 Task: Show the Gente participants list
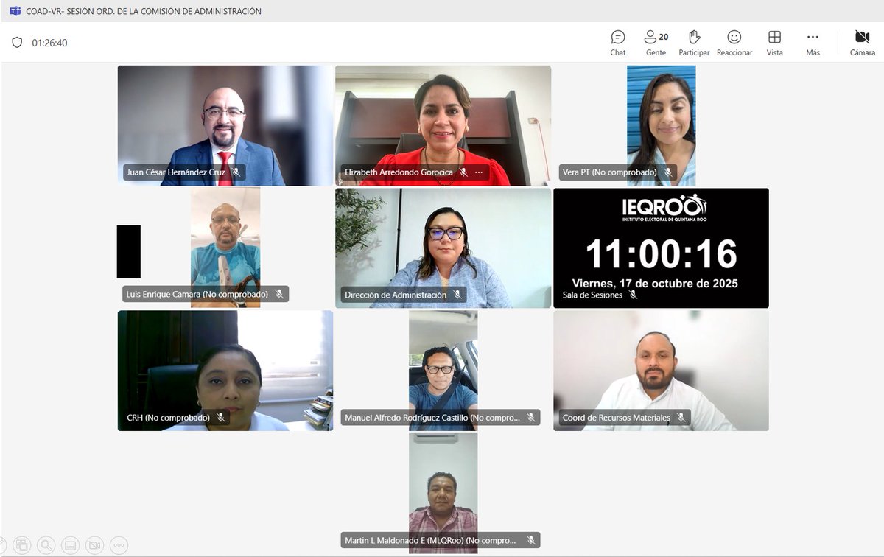pos(656,43)
